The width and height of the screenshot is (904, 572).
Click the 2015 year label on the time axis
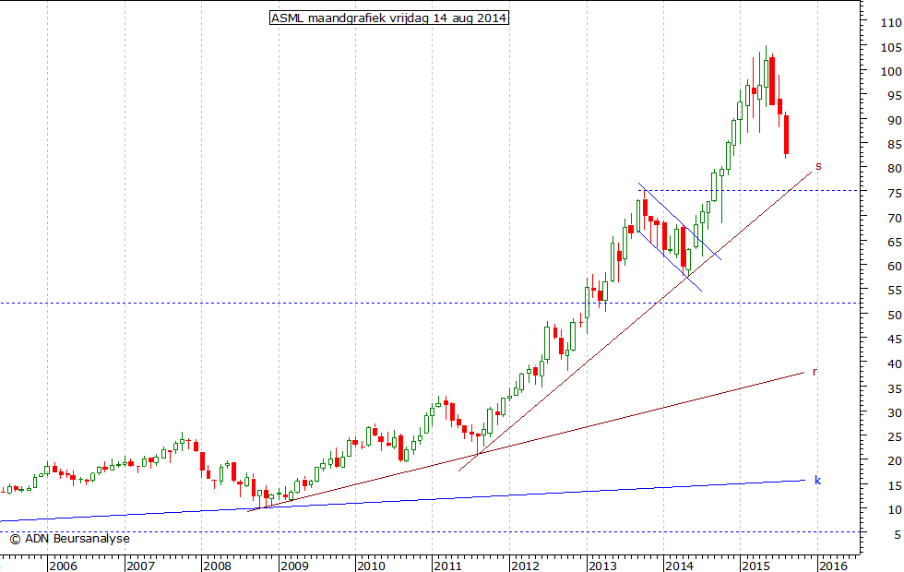tap(756, 566)
